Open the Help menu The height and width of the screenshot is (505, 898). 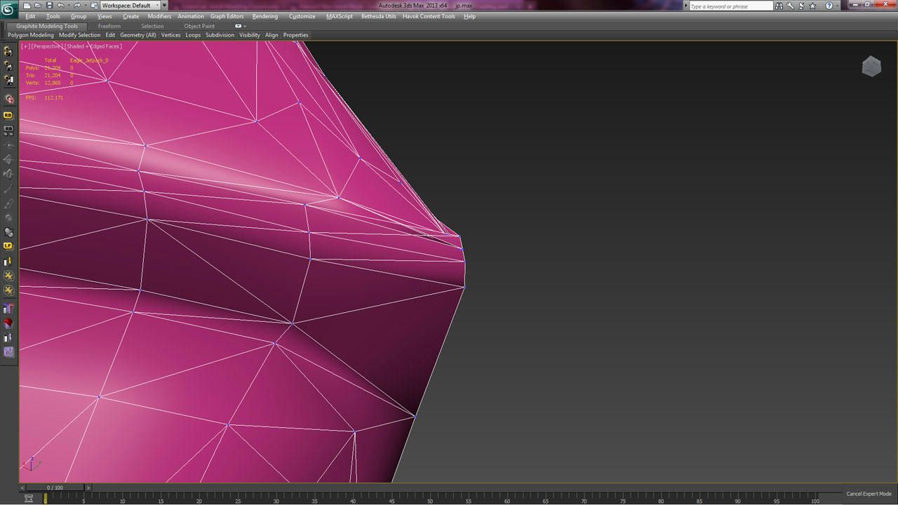469,16
